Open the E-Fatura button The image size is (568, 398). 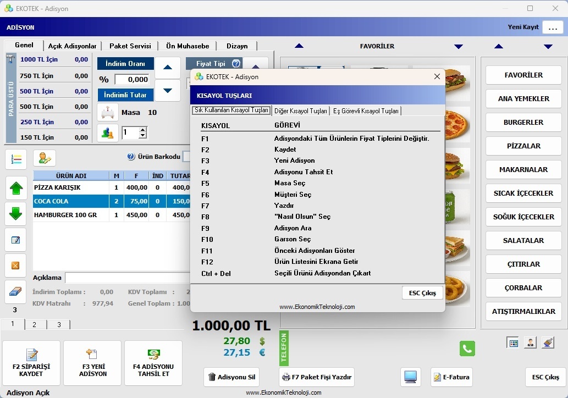pos(451,377)
